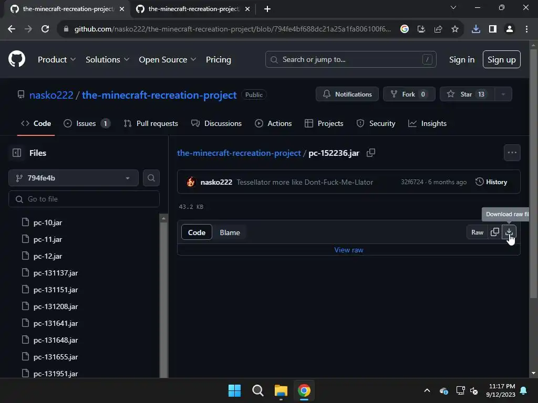Screen dimensions: 538x403
Task: Open pc-131151.jar in file tree
Action: pyautogui.click(x=56, y=290)
